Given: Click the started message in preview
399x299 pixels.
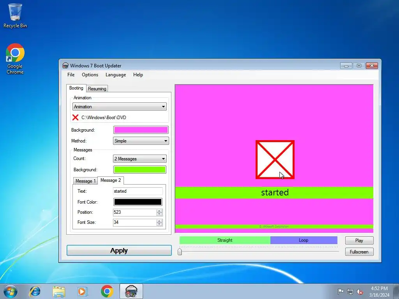Looking at the screenshot, I should (275, 192).
